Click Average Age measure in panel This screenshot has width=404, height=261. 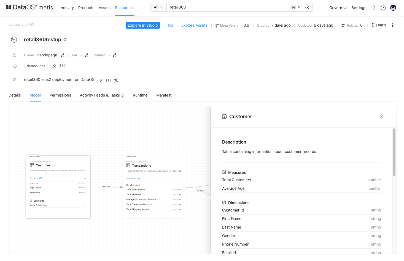coord(301,188)
